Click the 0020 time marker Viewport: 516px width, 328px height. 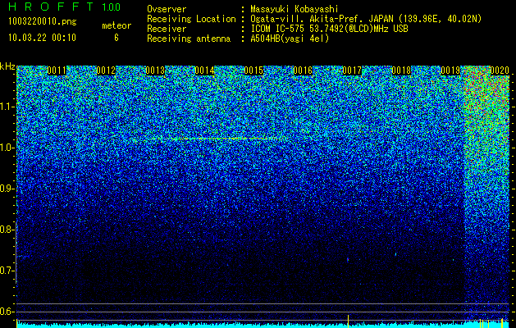500,71
